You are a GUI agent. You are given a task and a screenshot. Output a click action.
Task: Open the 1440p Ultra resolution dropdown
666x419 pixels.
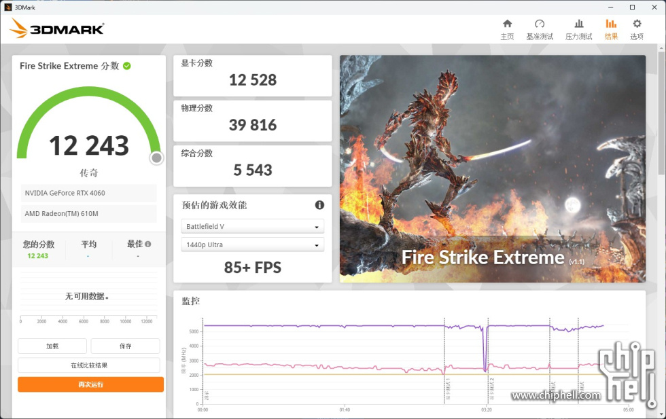pos(252,244)
